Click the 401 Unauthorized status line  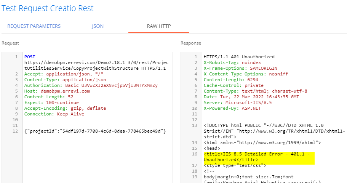239,57
